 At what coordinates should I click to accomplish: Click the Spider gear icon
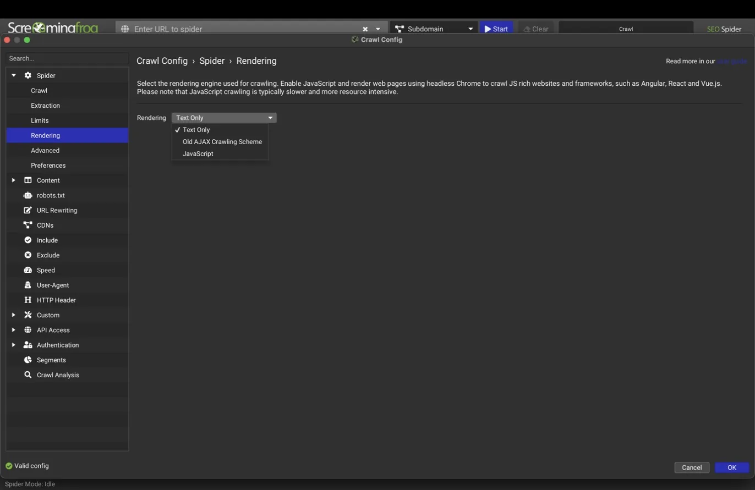point(28,75)
